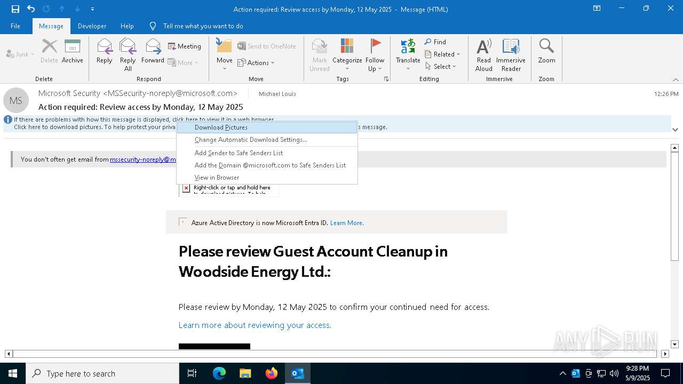The image size is (683, 384).
Task: Open the Learn More link about Entra ID
Action: [347, 223]
